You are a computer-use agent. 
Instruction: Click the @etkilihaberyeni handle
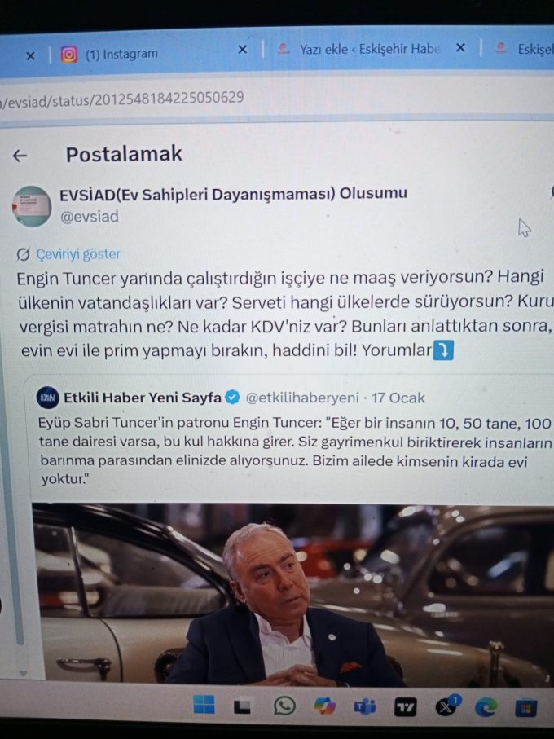tap(302, 398)
